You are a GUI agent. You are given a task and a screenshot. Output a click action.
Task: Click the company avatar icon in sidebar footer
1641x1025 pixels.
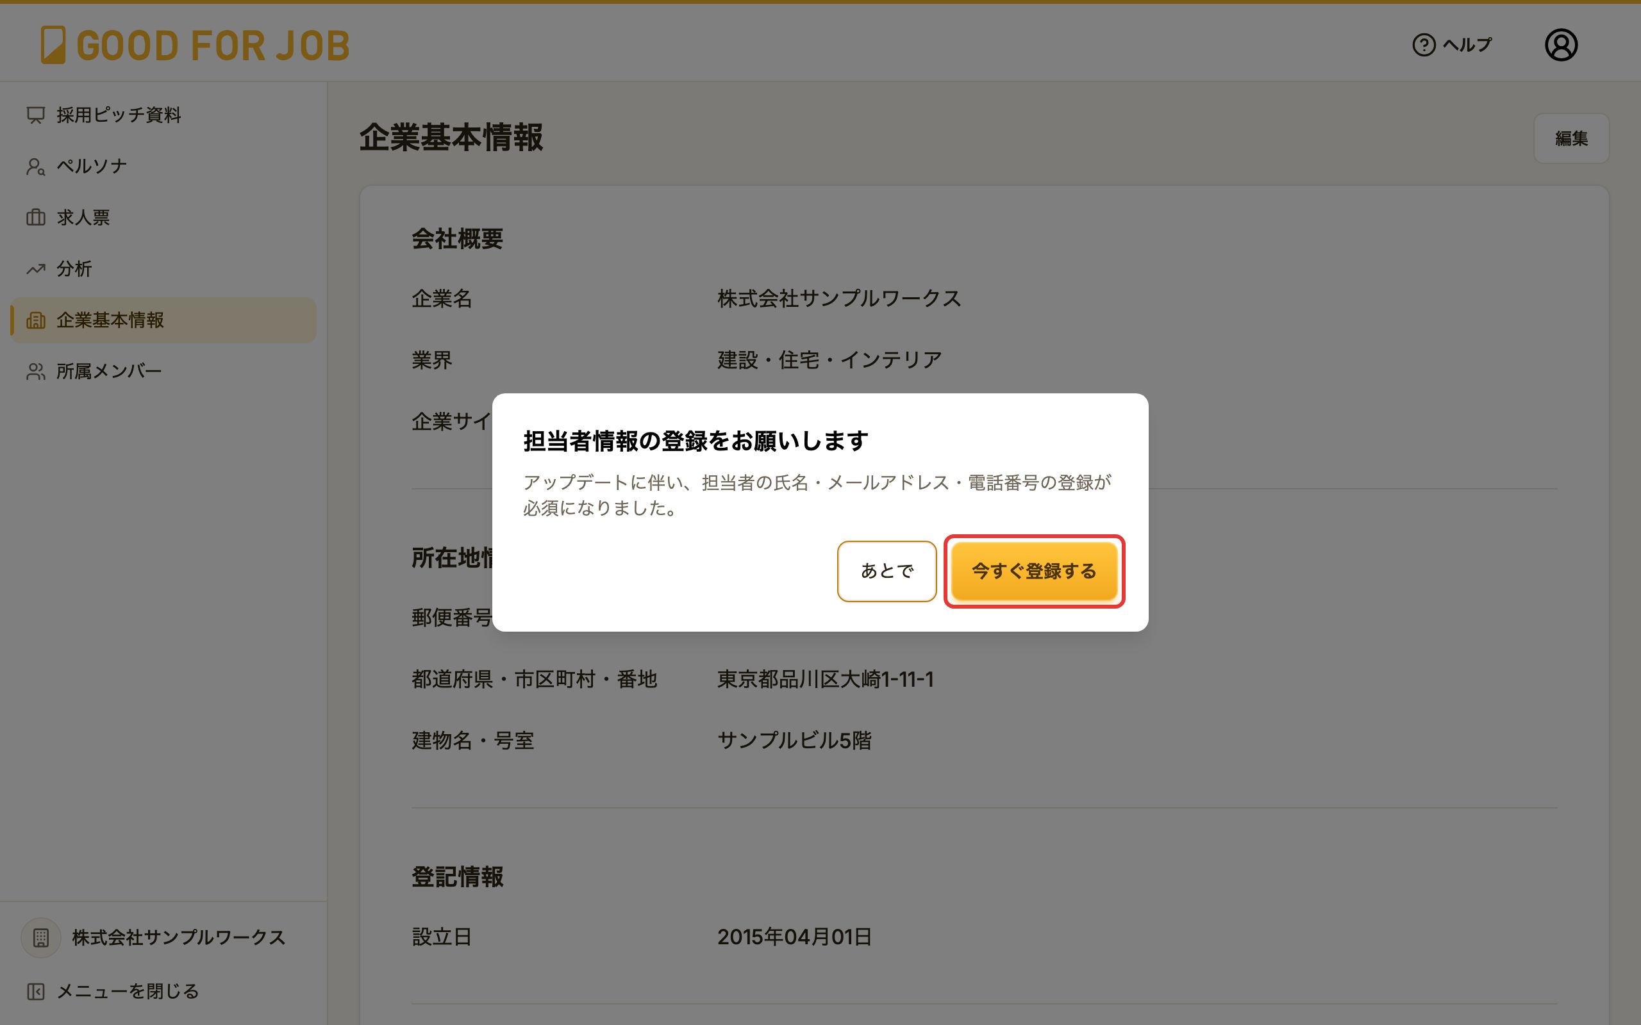[x=40, y=937]
